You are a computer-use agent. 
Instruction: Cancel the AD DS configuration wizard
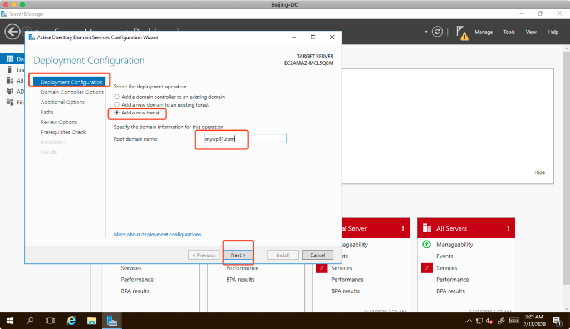317,255
